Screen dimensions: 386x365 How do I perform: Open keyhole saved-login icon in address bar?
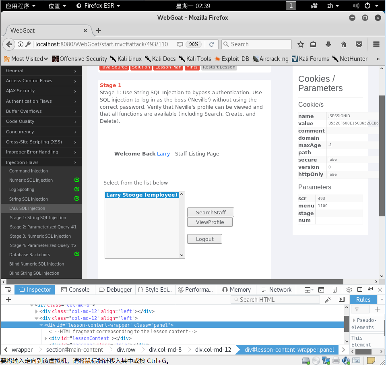point(28,44)
